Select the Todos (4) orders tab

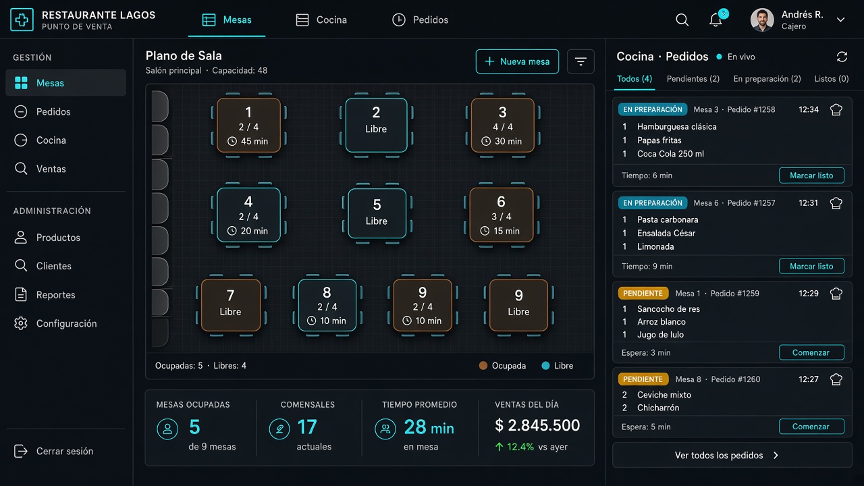634,79
